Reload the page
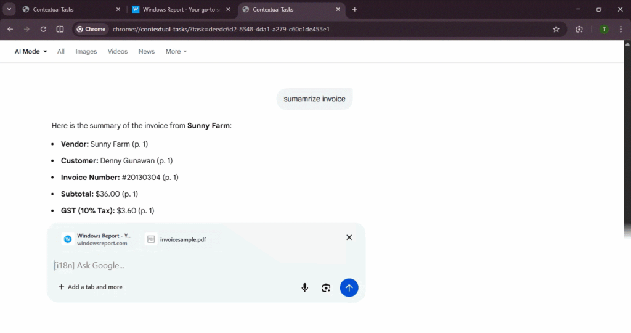The height and width of the screenshot is (333, 631). pos(43,29)
